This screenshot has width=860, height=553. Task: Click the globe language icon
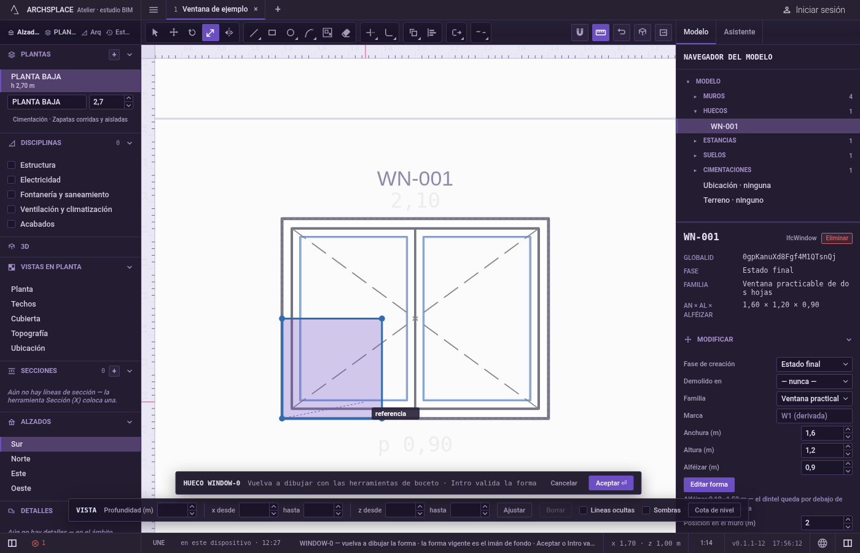tap(823, 543)
